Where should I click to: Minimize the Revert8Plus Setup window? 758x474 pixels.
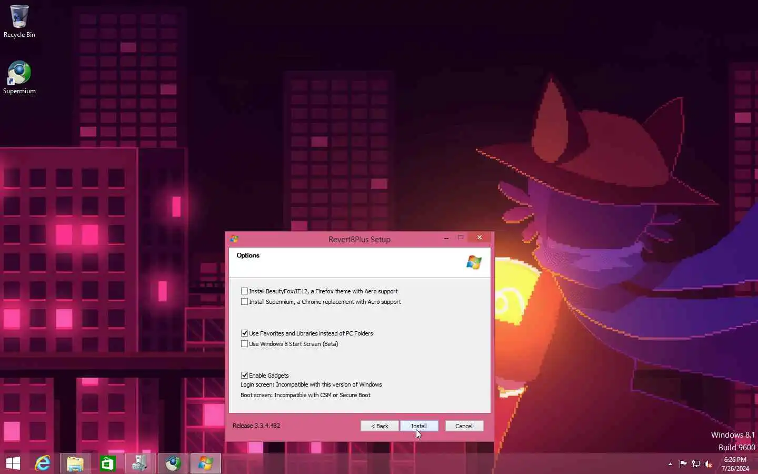446,238
